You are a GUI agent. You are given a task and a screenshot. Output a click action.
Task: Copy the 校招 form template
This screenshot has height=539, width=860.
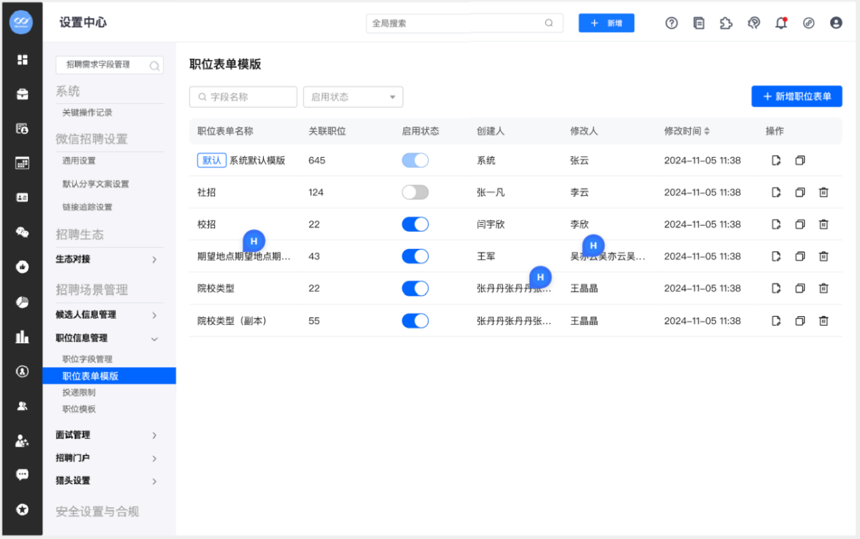coord(800,224)
